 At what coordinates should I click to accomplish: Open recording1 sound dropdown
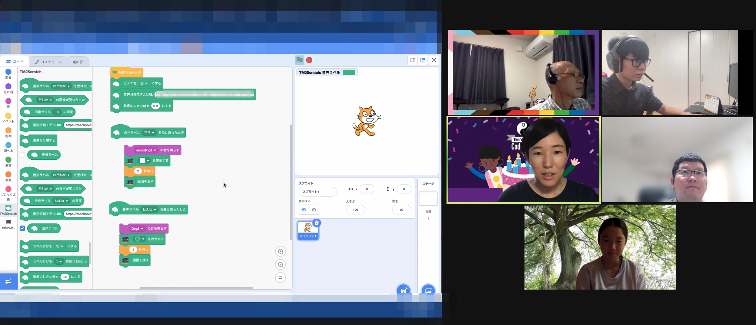(146, 150)
